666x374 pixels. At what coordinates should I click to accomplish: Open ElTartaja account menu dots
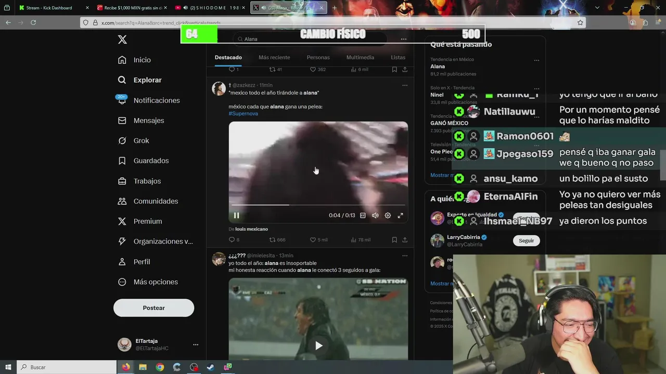pos(196,344)
